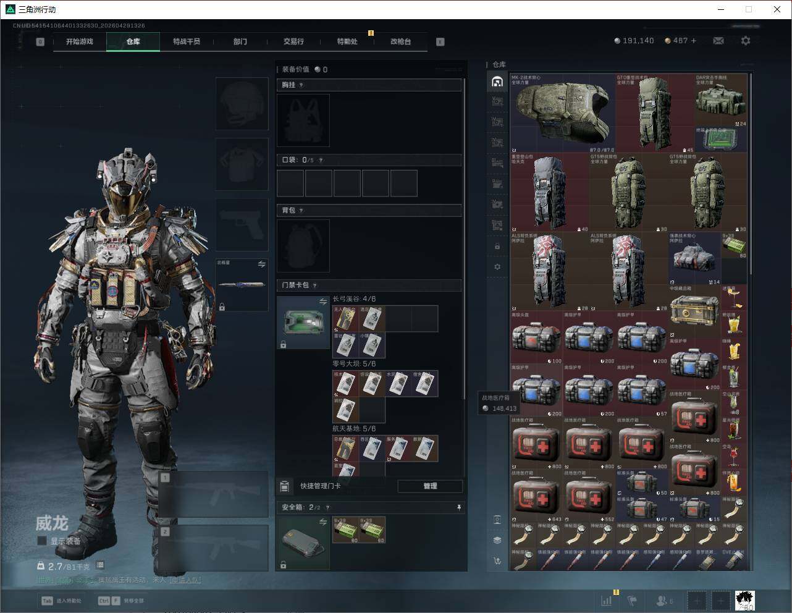792x613 pixels.
Task: Open the 部门 tab
Action: point(240,41)
